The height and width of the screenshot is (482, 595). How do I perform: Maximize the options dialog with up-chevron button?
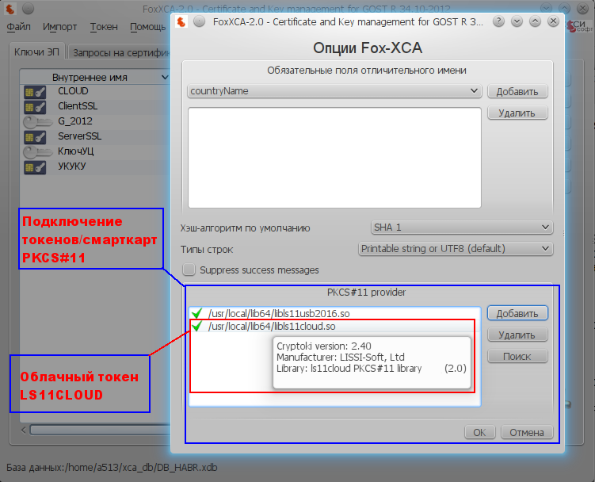click(535, 21)
